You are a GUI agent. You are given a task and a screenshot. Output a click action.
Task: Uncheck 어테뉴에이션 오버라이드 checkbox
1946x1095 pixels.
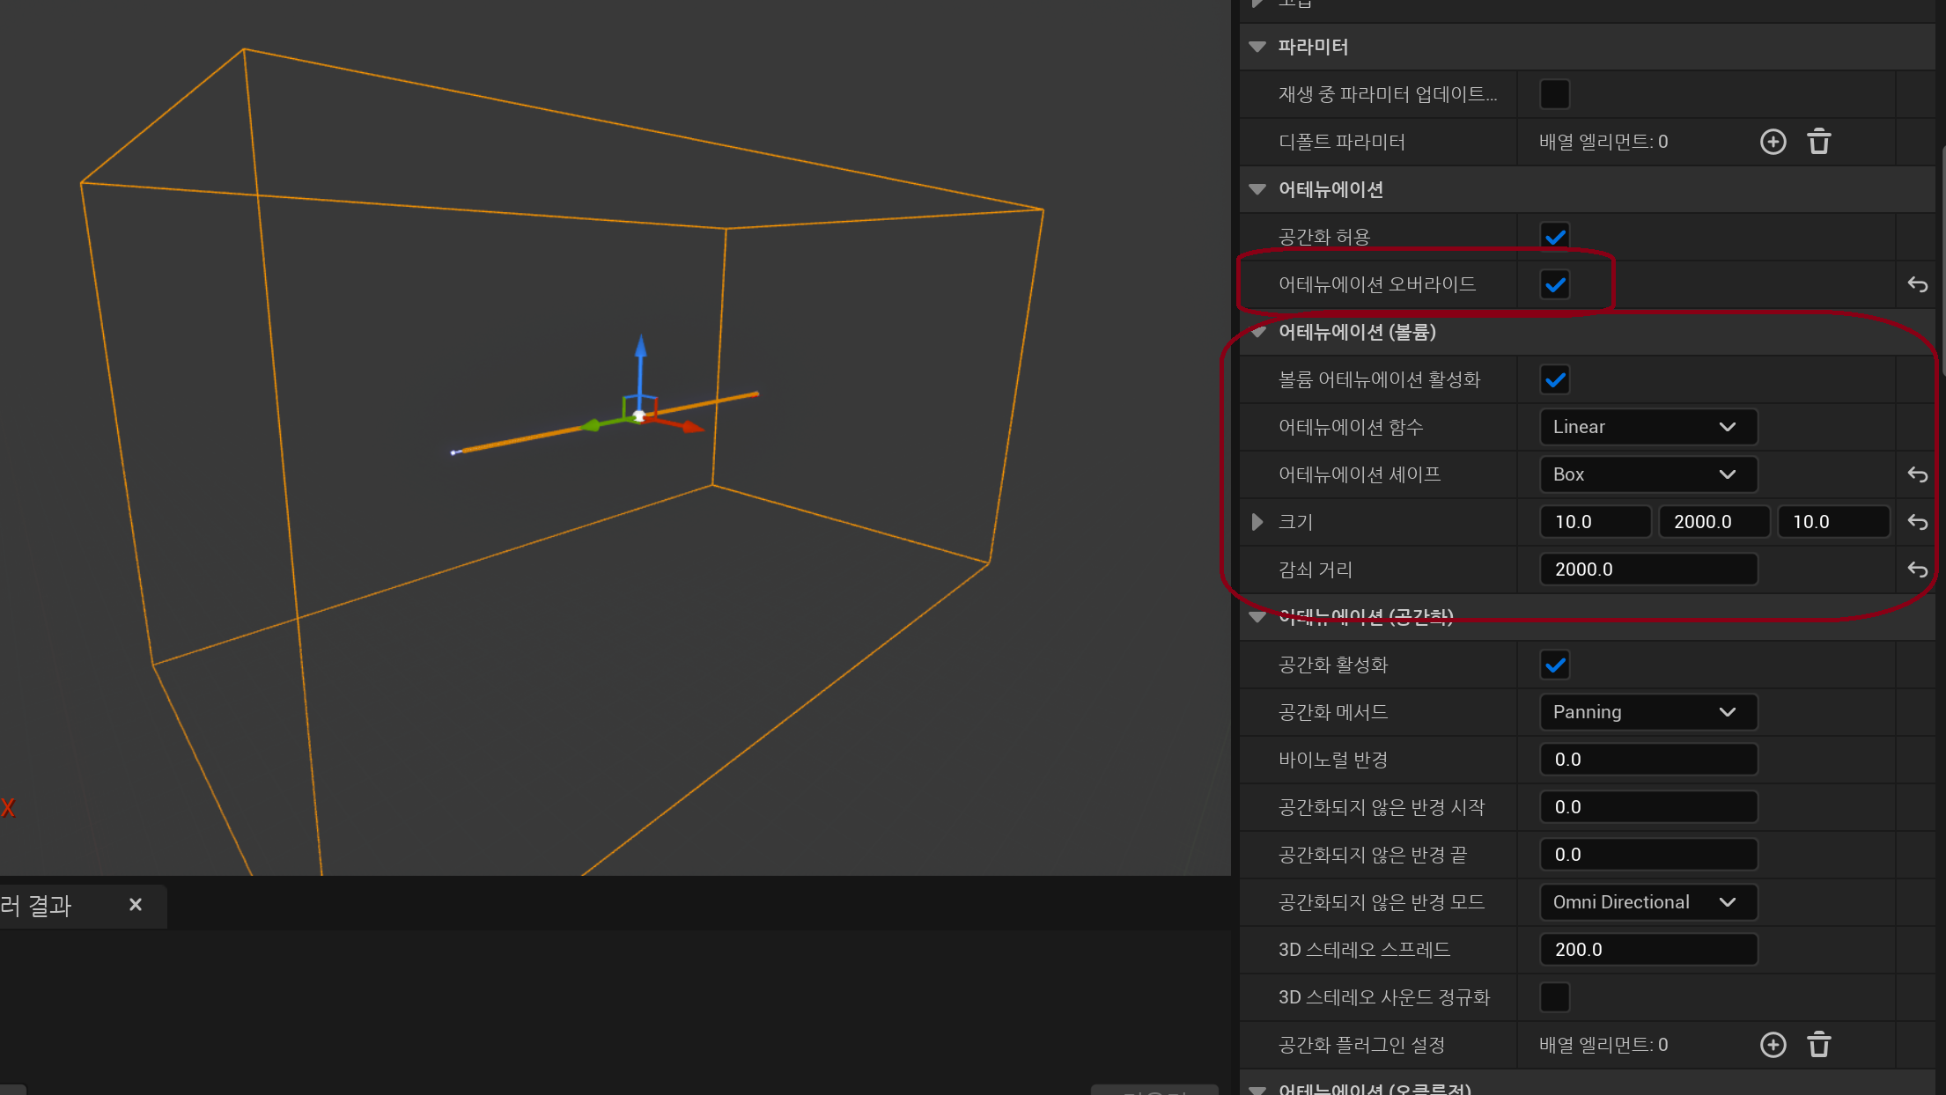(x=1555, y=284)
